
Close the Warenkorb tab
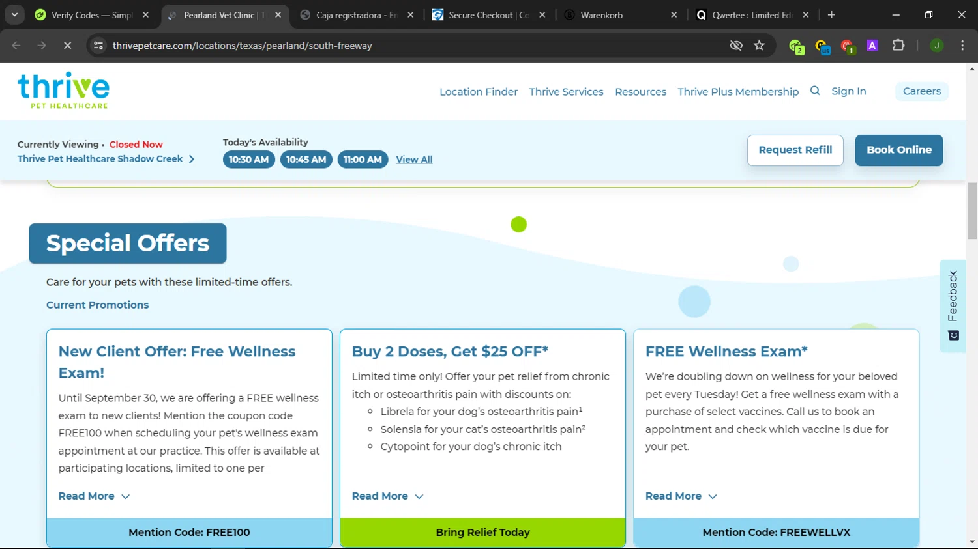coord(674,15)
